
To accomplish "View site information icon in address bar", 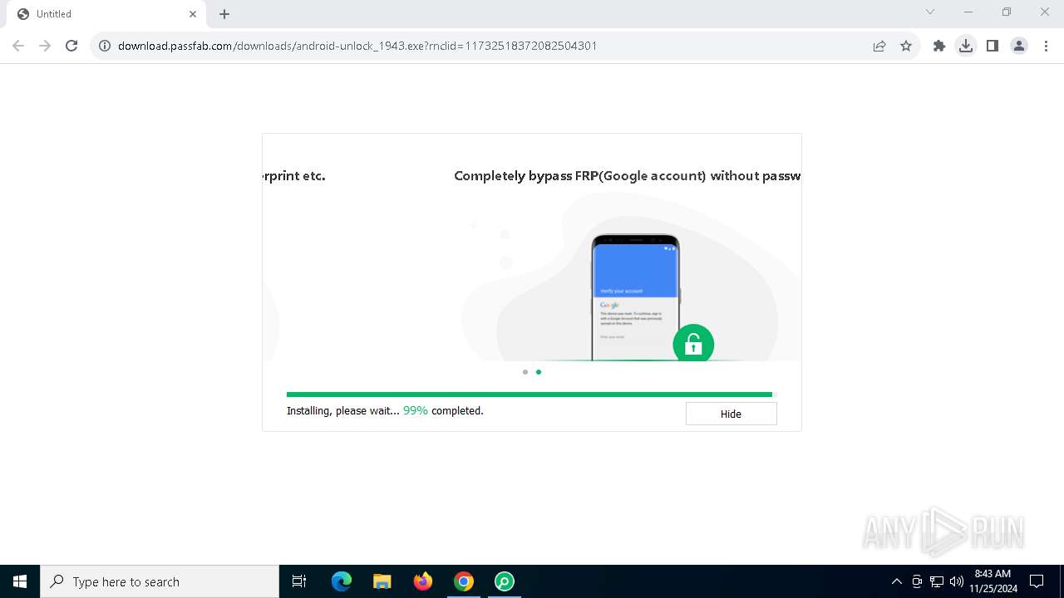I will click(x=105, y=46).
